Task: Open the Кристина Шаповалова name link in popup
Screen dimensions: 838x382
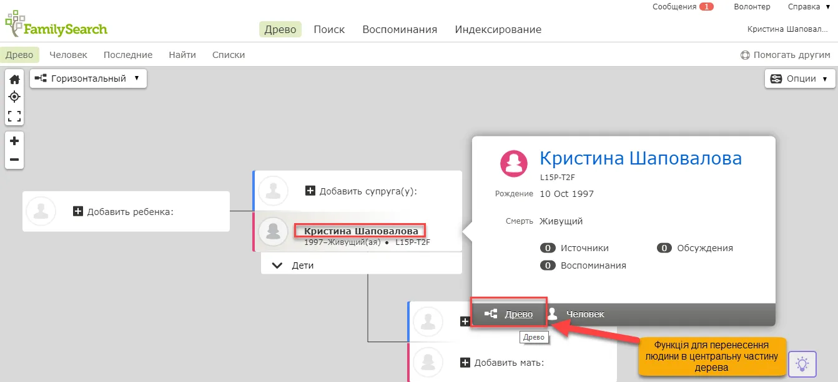Action: point(640,158)
